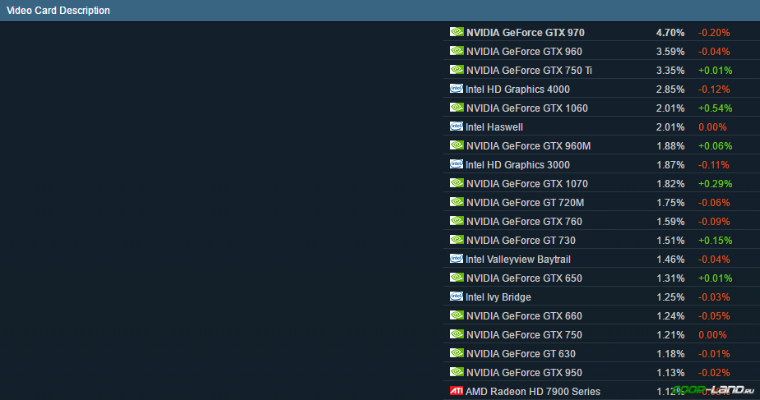Click NVIDIA logo beside GeForce GTX 1070
760x400 pixels.
pyautogui.click(x=456, y=183)
